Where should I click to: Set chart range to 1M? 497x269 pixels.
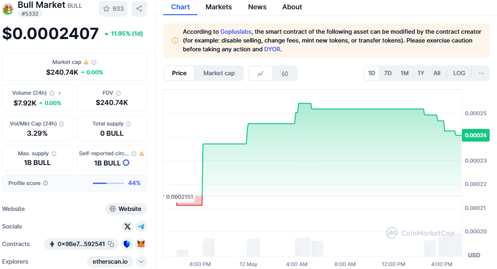[x=405, y=73]
